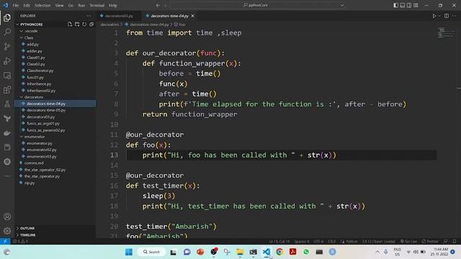Image resolution: width=461 pixels, height=259 pixels.
Task: Expand the OUTLINE section
Action: [x=55, y=228]
